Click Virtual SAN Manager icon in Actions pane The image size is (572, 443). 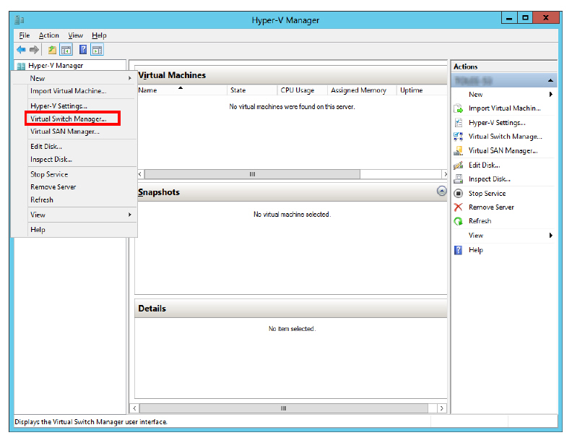click(458, 151)
